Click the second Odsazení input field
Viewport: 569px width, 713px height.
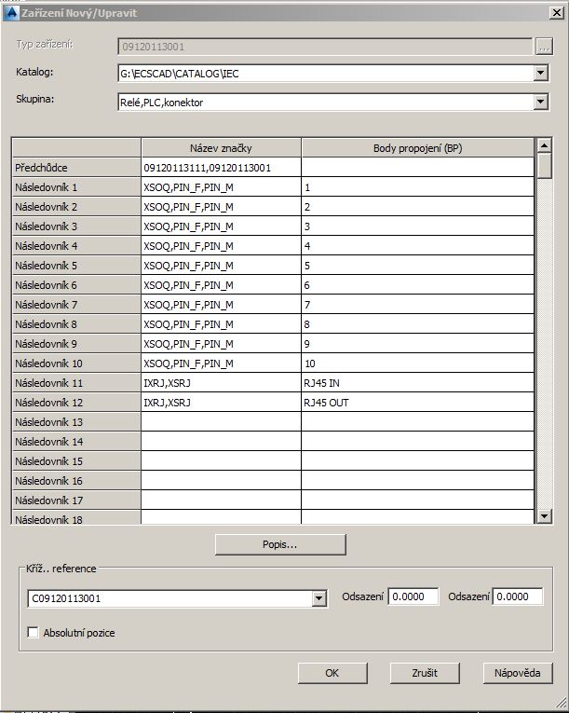pyautogui.click(x=518, y=596)
